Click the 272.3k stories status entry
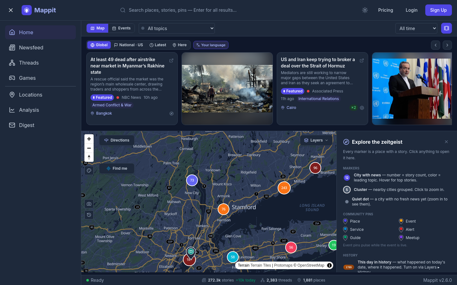 click(x=228, y=280)
